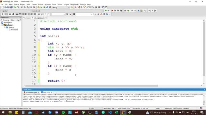The image size is (206, 115).
Task: Click the editor horizontal scrollbar
Action: point(91,86)
